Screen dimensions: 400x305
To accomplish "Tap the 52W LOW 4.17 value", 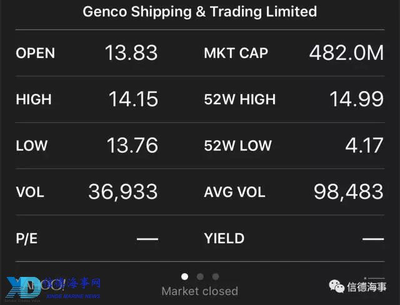I will click(364, 145).
